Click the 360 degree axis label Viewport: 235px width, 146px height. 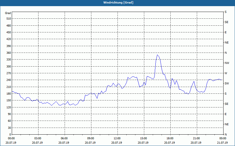tap(9, 53)
